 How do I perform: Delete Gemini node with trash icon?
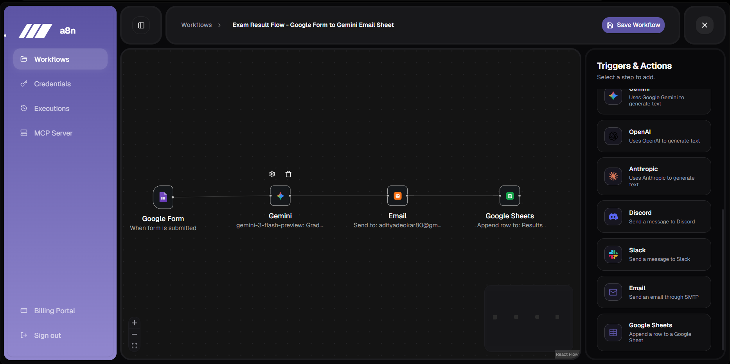click(288, 174)
